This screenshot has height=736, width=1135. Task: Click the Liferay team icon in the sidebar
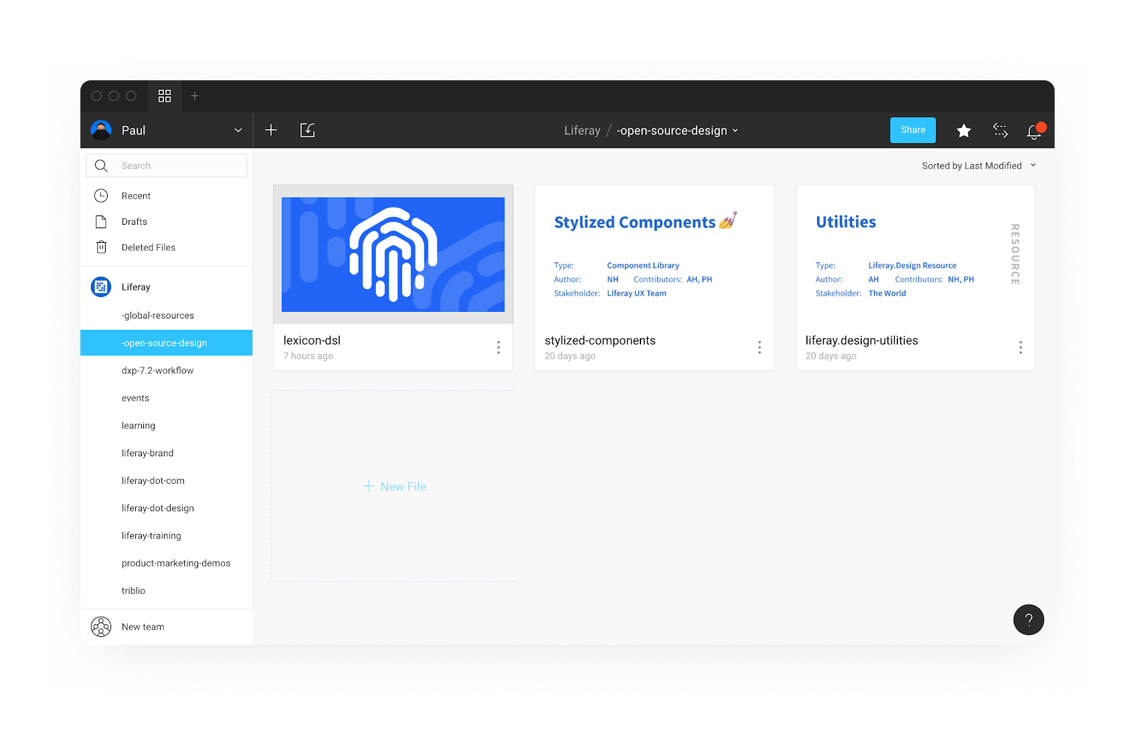[x=101, y=286]
